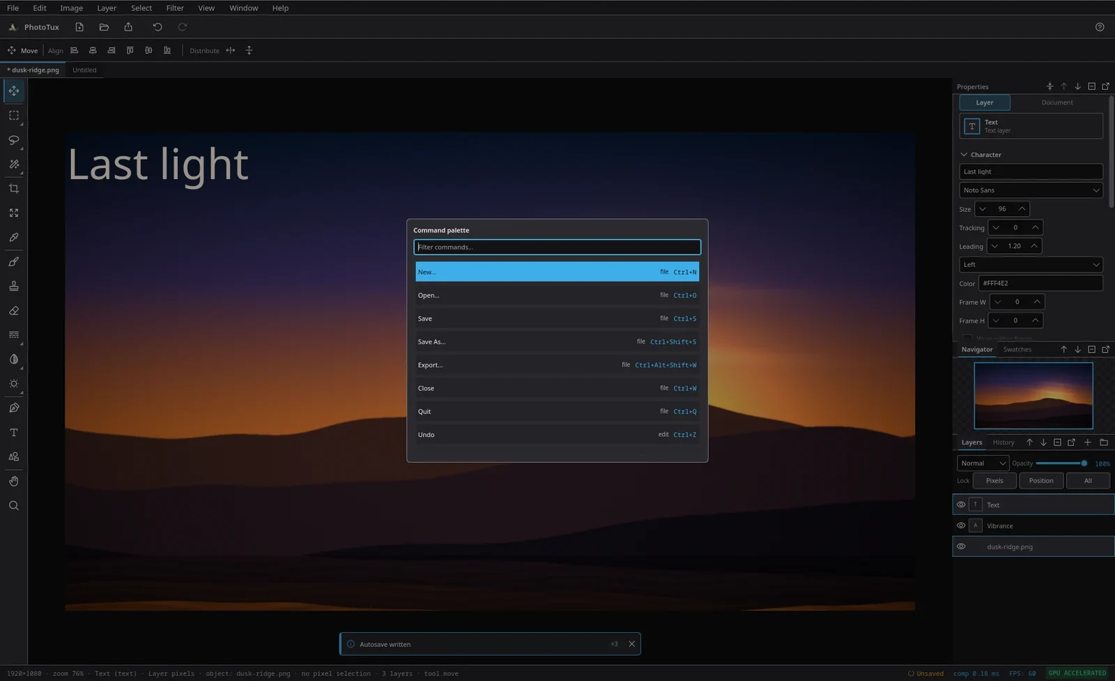Click the Open folder icon in top toolbar
The image size is (1115, 681).
[x=104, y=27]
